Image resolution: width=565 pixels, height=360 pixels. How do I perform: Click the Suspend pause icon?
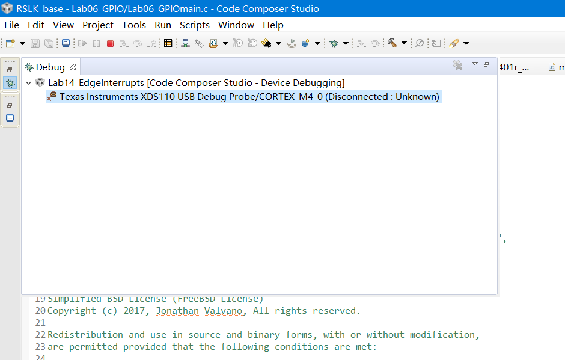96,44
